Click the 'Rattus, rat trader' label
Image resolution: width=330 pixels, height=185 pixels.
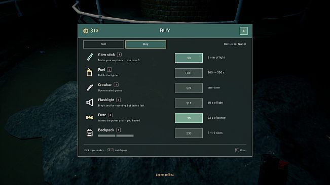(x=235, y=44)
